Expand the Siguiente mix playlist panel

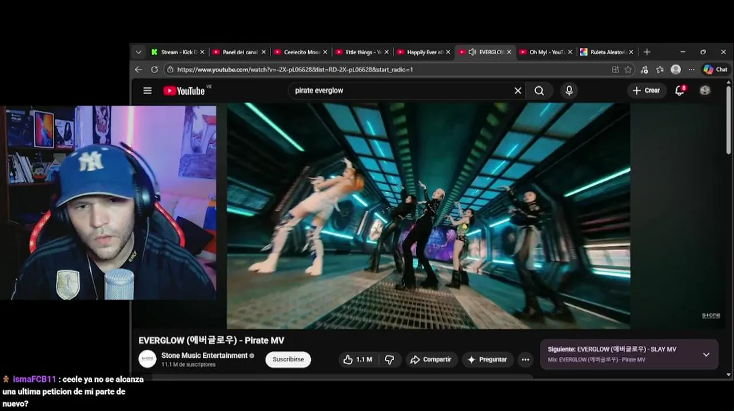click(x=706, y=354)
